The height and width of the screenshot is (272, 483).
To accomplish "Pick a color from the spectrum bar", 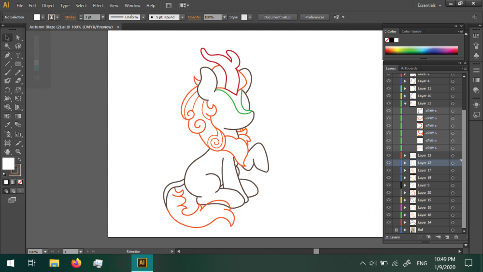I will pyautogui.click(x=421, y=51).
